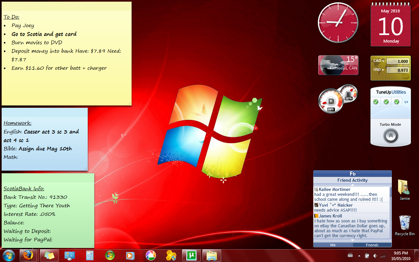Launch the Calculator from the taskbar
Image resolution: width=419 pixels, height=262 pixels.
coord(90,255)
